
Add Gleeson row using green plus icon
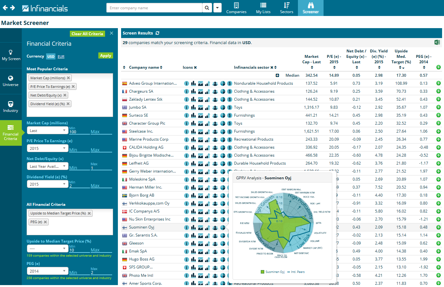(x=438, y=243)
